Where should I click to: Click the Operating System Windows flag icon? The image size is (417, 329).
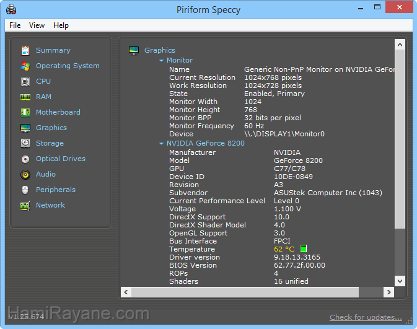coord(25,66)
